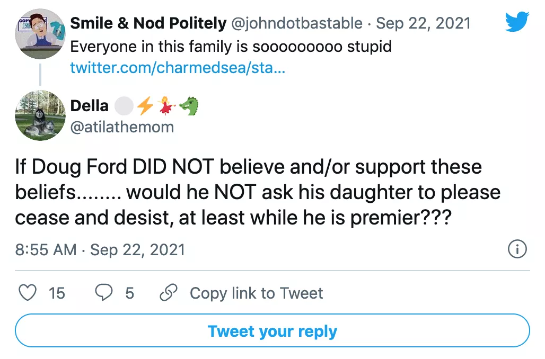Image resolution: width=545 pixels, height=359 pixels.
Task: Click the Smile & Nod Politely name
Action: point(148,23)
